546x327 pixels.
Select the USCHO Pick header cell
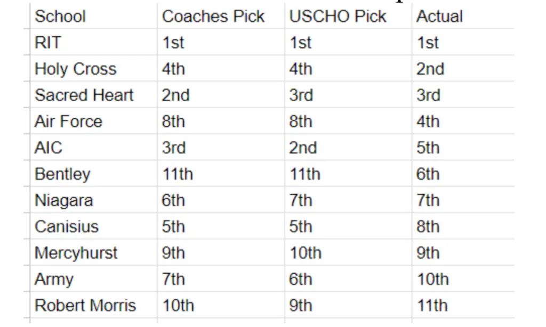click(348, 16)
